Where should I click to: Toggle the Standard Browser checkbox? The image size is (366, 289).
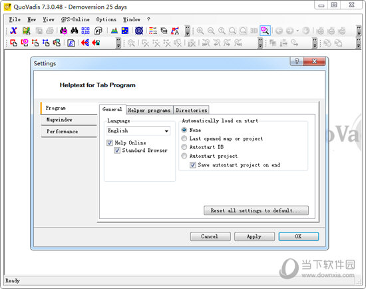pyautogui.click(x=117, y=150)
